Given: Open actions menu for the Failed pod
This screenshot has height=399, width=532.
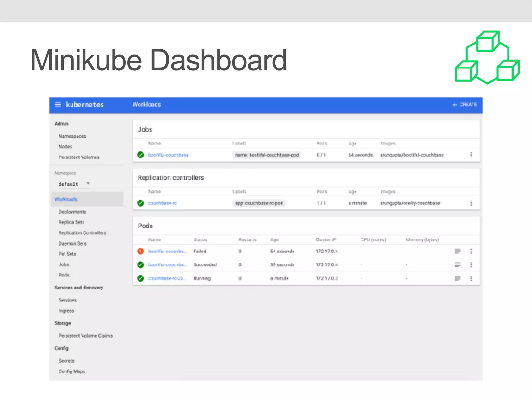Looking at the screenshot, I should [x=471, y=251].
